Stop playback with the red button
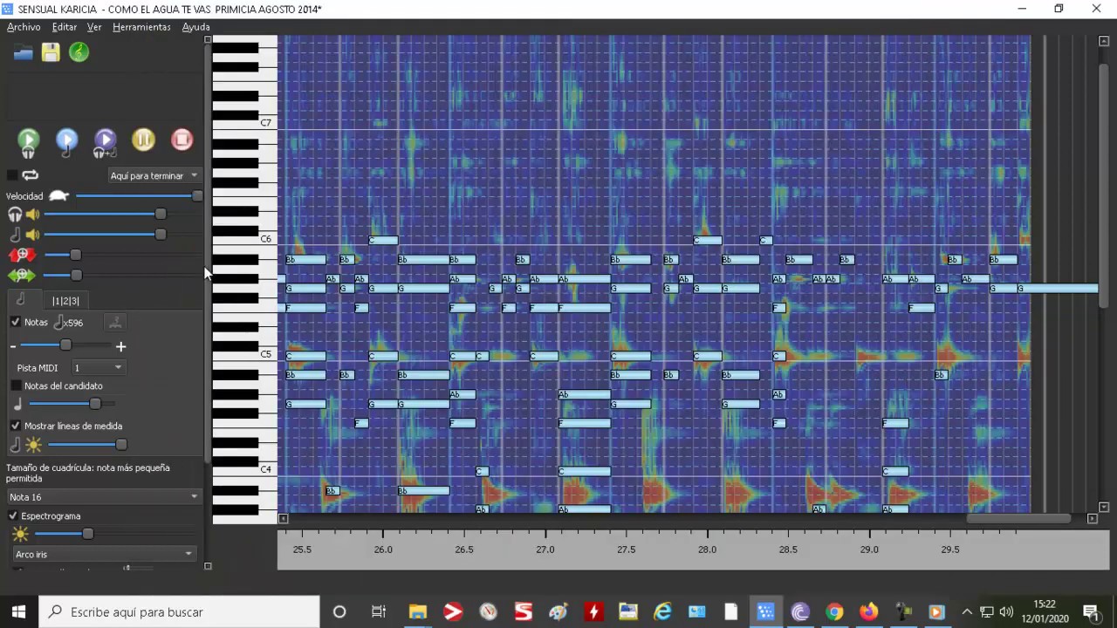Image resolution: width=1117 pixels, height=628 pixels. [x=182, y=140]
